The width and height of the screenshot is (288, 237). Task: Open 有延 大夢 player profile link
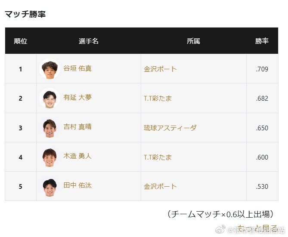[x=77, y=98]
